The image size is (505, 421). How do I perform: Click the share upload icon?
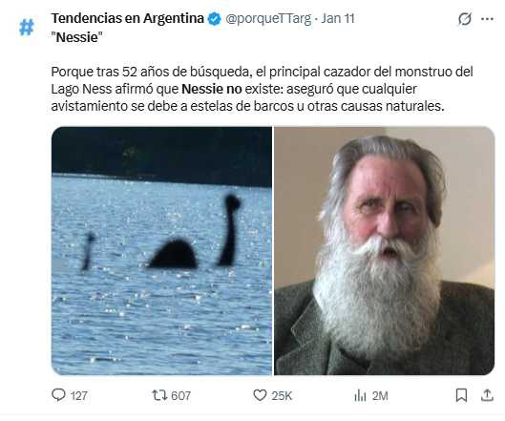tap(487, 395)
